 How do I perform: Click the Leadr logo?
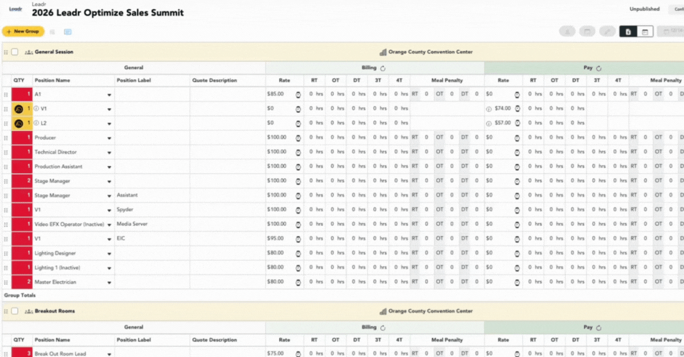click(15, 9)
